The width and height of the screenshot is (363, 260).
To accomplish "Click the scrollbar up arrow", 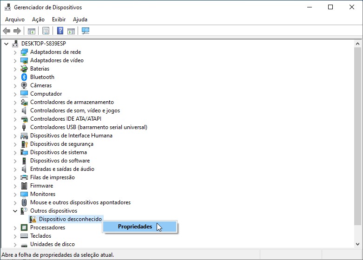I will pos(357,44).
